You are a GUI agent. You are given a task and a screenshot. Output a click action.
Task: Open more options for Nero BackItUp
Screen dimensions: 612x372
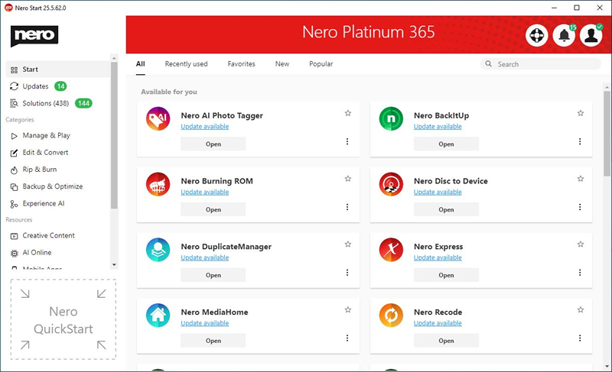(x=580, y=141)
